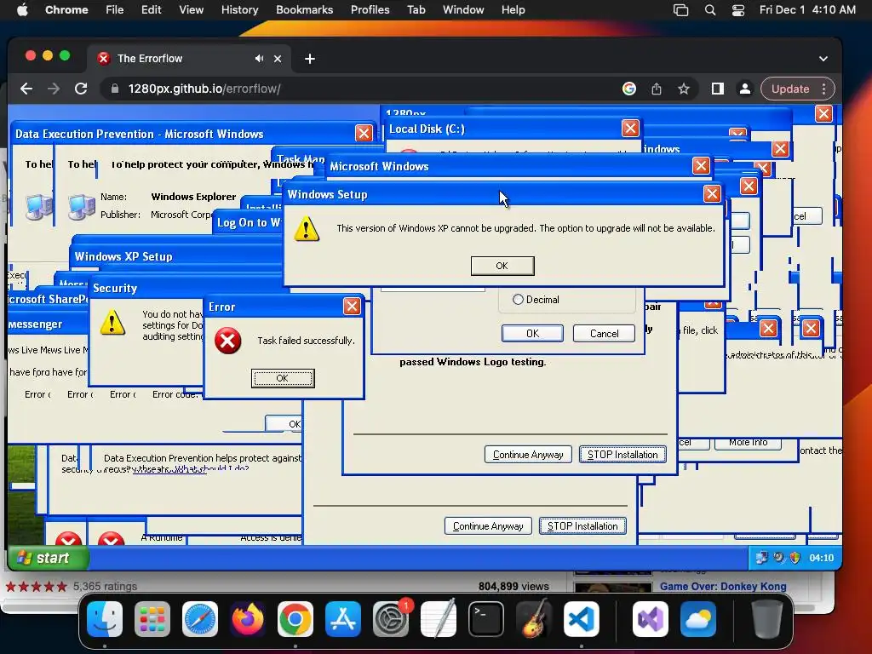Screen dimensions: 872x654
Task: Open the Chrome application menu
Action: (66, 9)
